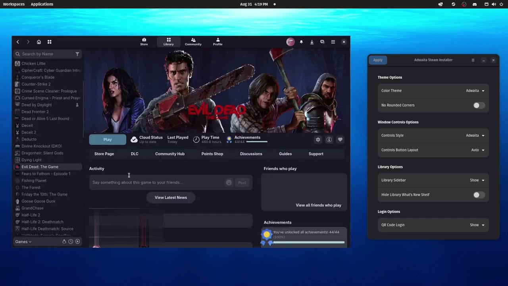Click the Steam forward navigation arrow

28,42
